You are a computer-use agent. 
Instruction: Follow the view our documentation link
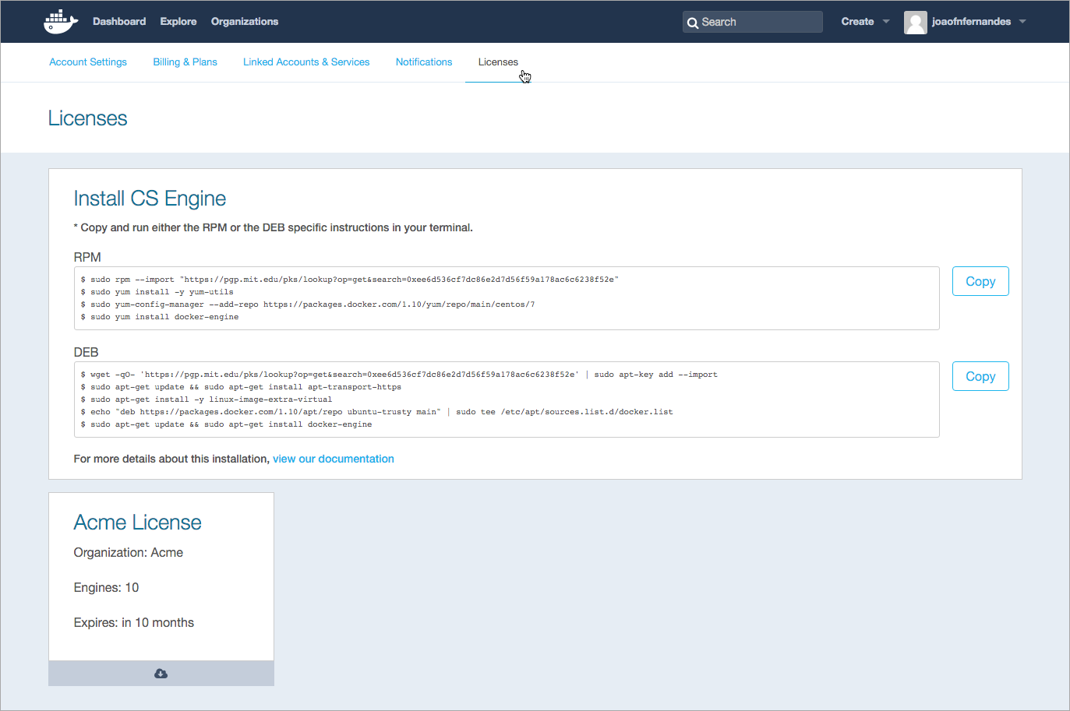click(x=334, y=459)
